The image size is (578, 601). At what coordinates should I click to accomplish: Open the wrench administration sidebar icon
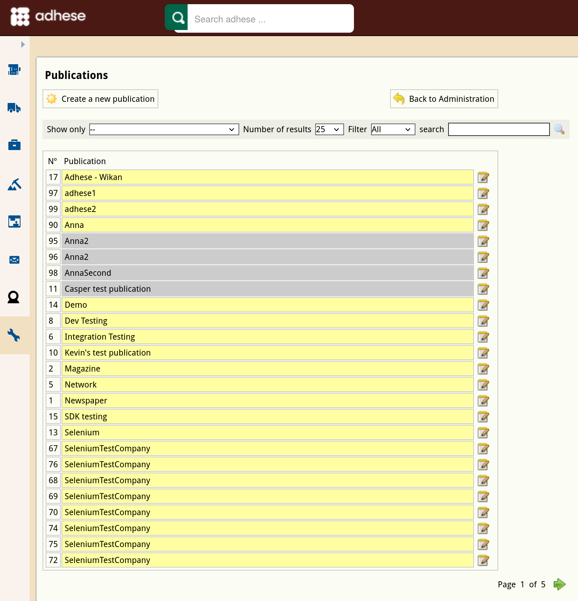[14, 335]
